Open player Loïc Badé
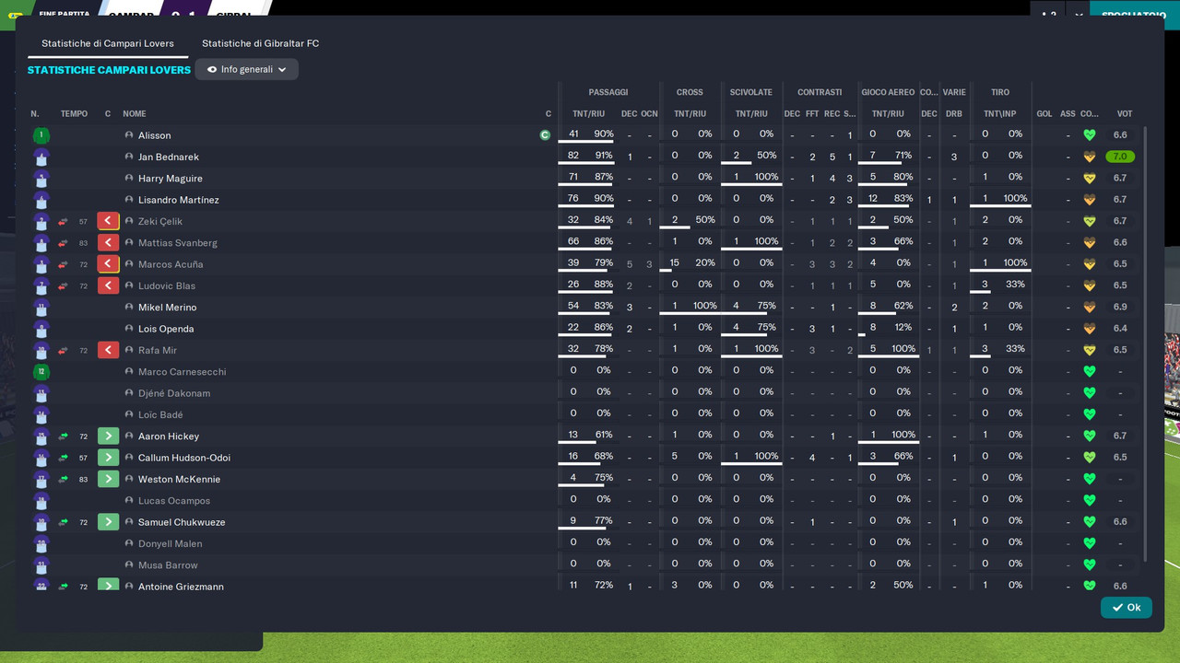This screenshot has width=1180, height=663. coord(160,414)
